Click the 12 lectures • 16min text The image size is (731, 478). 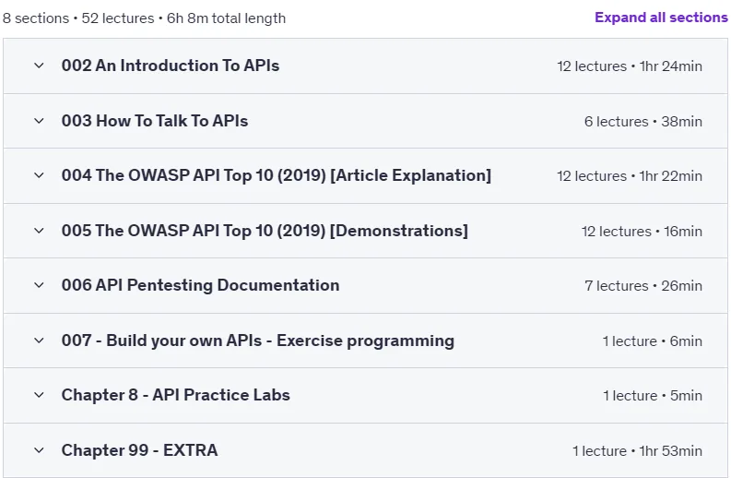pyautogui.click(x=642, y=231)
